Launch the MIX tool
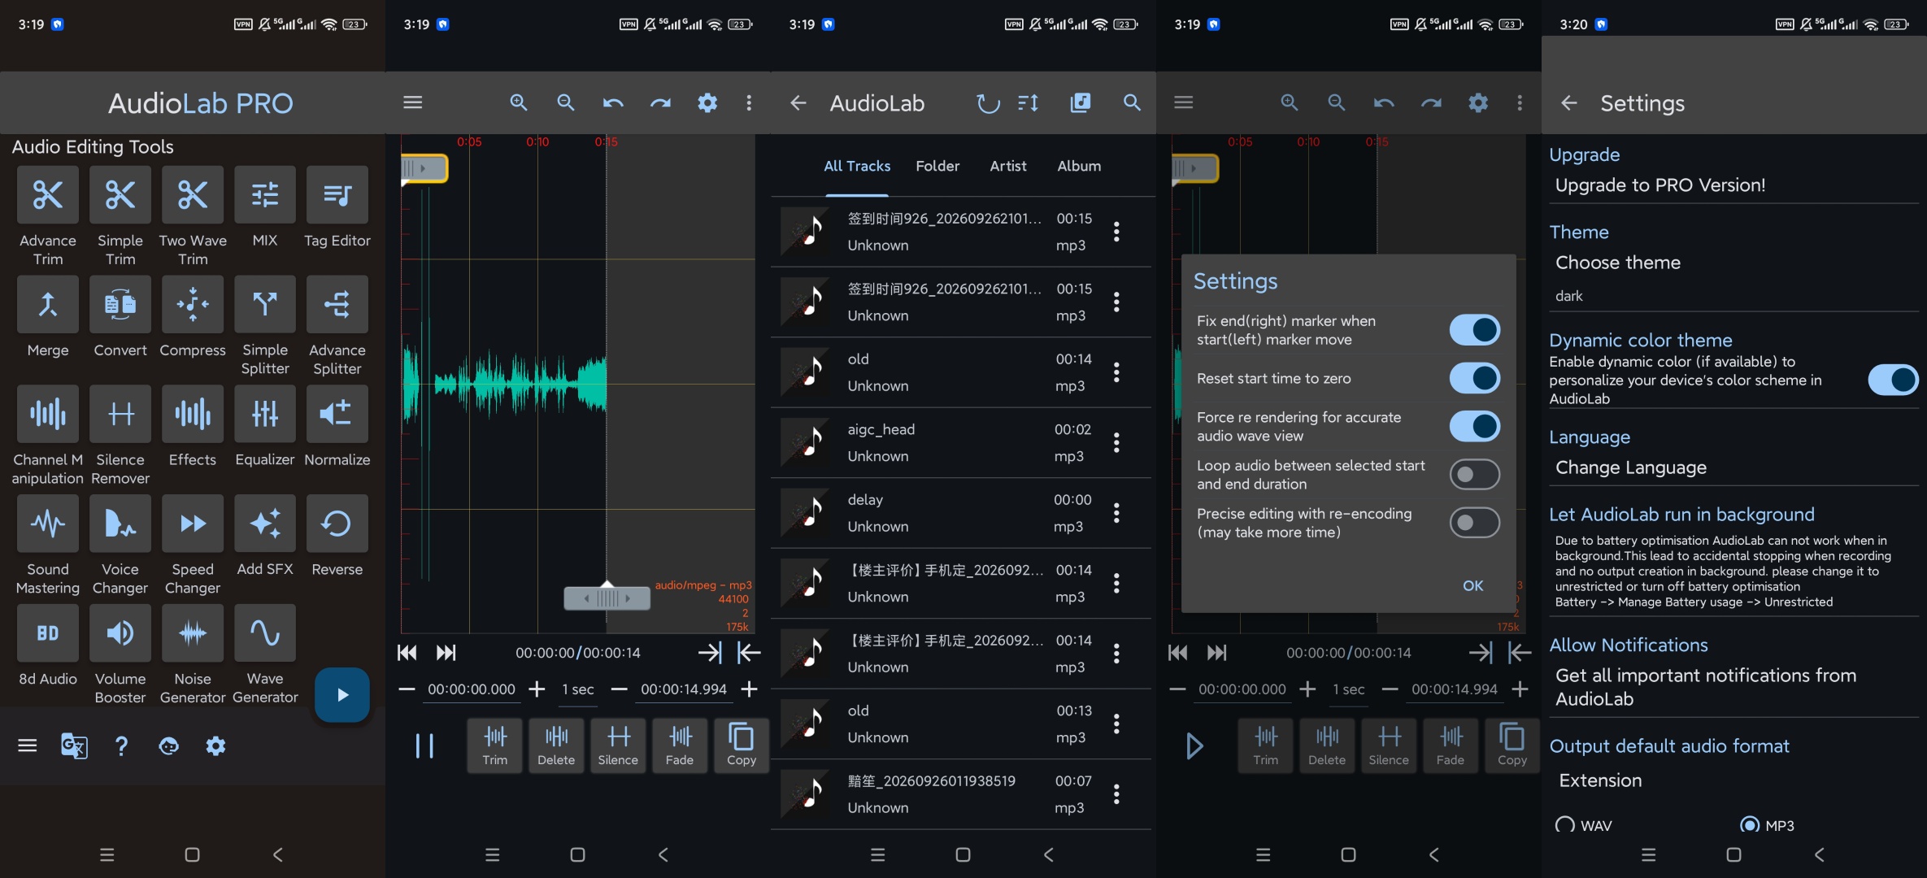This screenshot has width=1927, height=878. [x=265, y=195]
